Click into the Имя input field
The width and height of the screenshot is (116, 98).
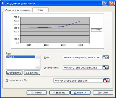(x=82, y=57)
